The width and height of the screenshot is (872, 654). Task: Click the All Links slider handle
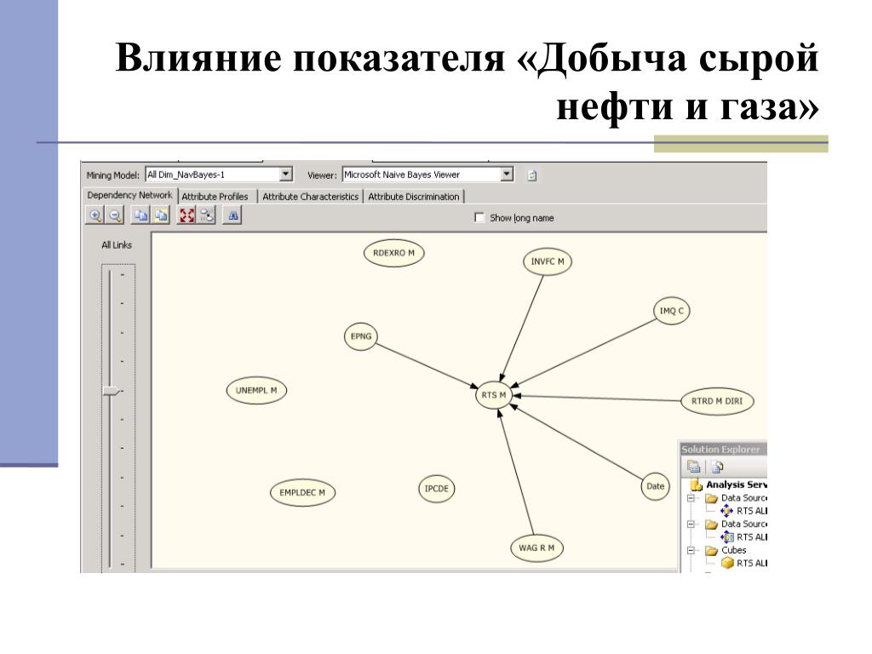click(112, 391)
